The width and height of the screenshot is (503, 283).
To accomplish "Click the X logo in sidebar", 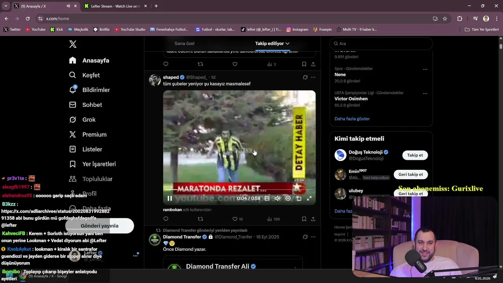I will point(73,44).
